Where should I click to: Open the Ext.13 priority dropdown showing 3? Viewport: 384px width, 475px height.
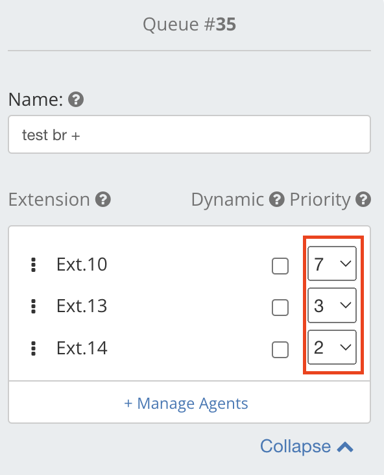(332, 306)
